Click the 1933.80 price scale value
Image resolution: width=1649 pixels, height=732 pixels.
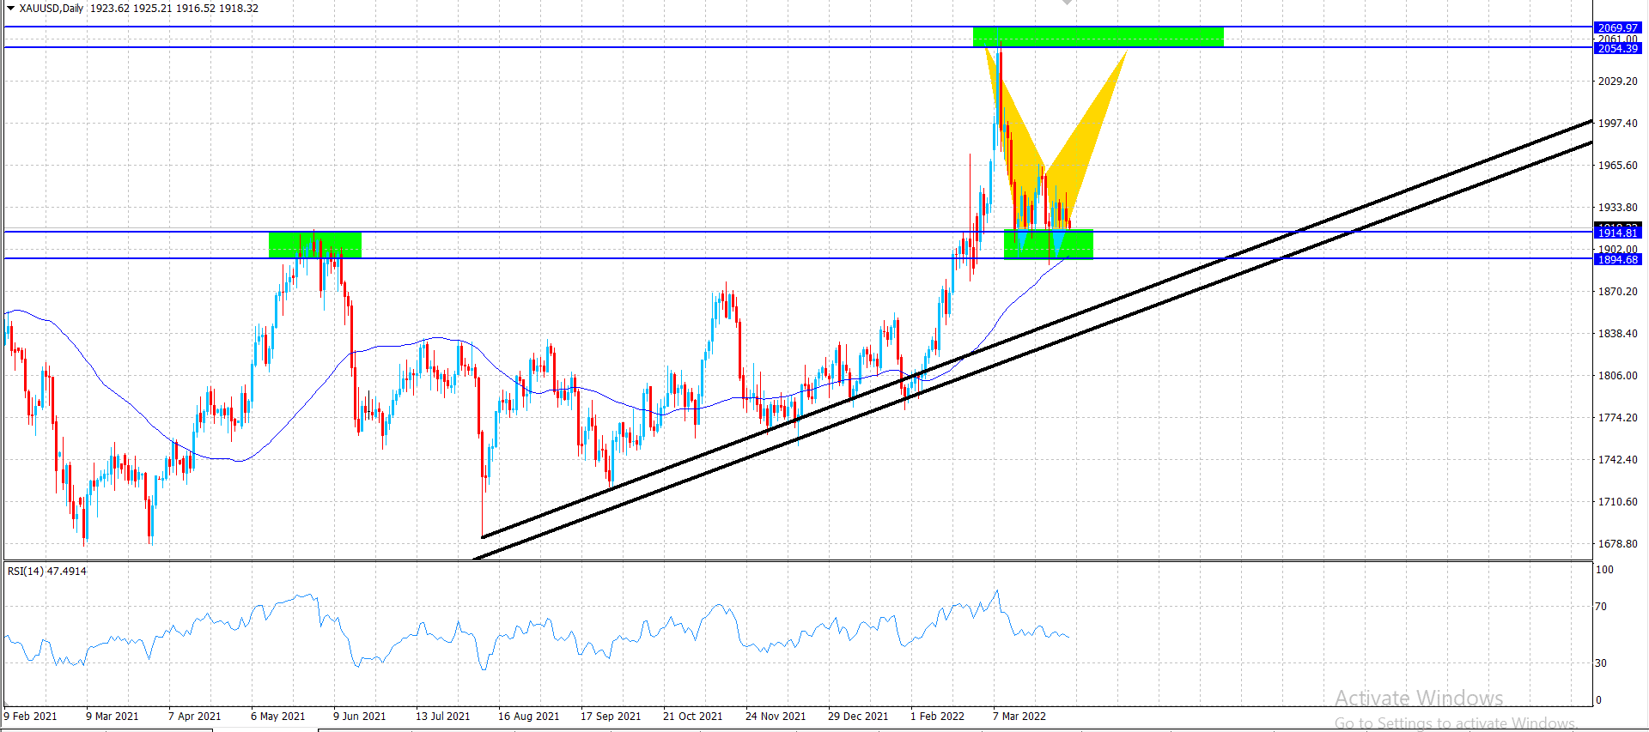1617,208
